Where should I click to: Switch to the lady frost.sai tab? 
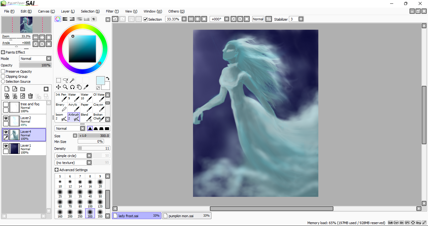[137, 216]
